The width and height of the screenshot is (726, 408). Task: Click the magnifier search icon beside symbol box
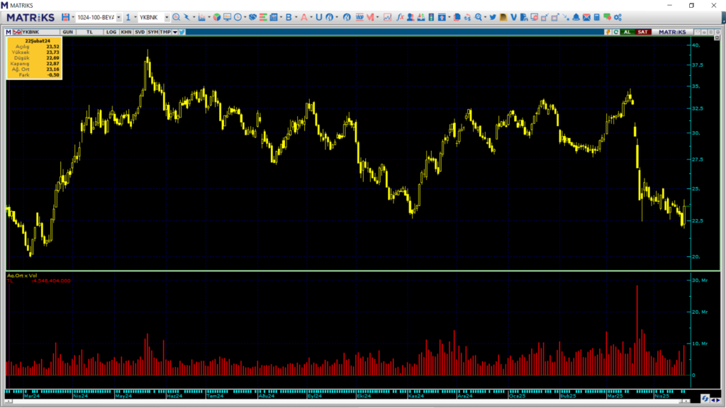tap(176, 17)
